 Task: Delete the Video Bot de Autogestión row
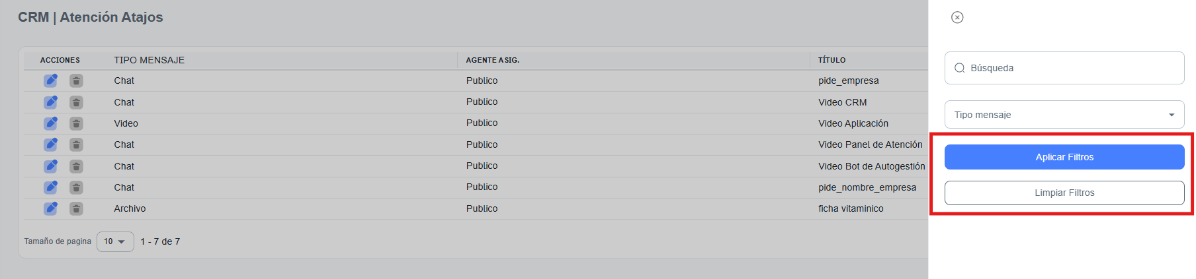coord(77,166)
